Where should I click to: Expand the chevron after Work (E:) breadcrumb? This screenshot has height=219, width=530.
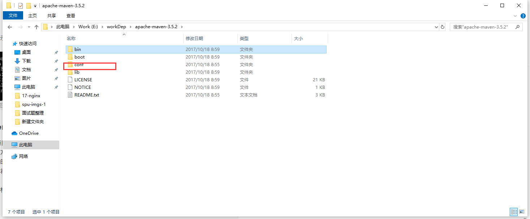(x=102, y=27)
